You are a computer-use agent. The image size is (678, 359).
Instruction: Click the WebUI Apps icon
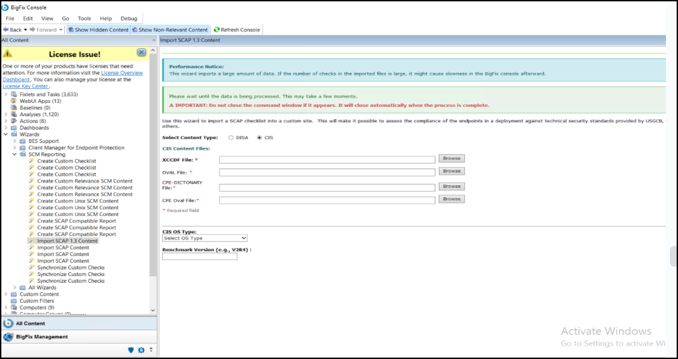(x=13, y=101)
